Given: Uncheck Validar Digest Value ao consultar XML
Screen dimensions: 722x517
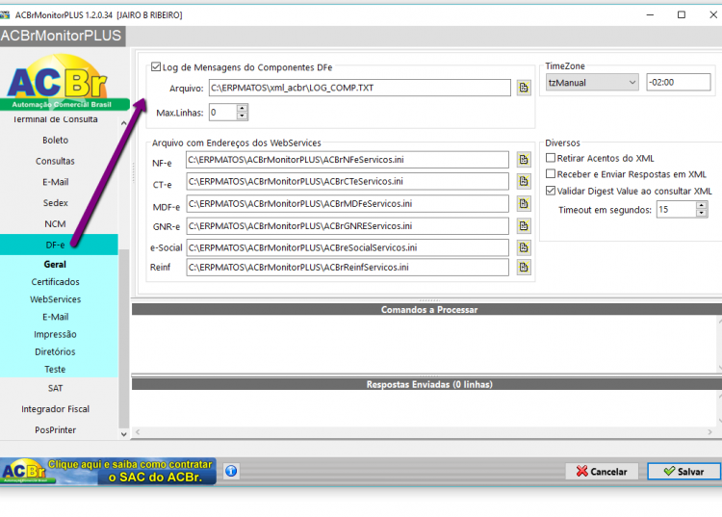Looking at the screenshot, I should pos(551,191).
